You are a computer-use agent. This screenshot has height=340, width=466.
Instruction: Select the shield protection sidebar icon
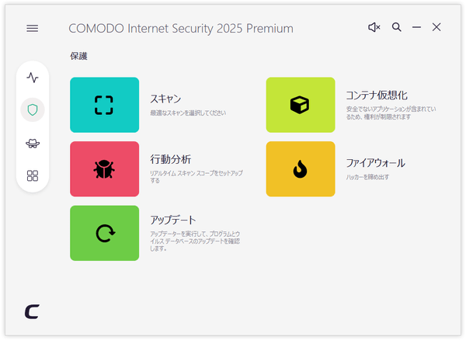(x=33, y=110)
